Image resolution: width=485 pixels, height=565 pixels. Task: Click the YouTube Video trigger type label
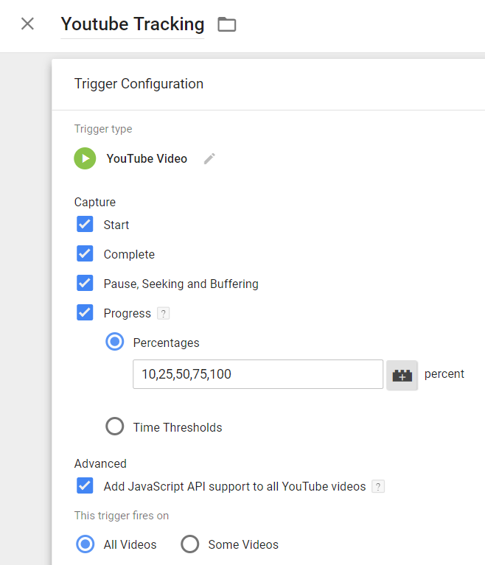tap(147, 158)
